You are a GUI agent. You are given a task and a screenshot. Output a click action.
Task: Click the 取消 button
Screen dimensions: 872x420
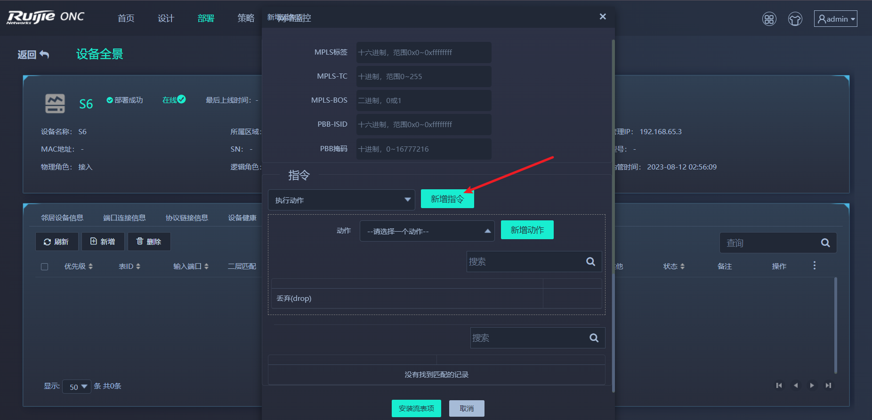[467, 408]
